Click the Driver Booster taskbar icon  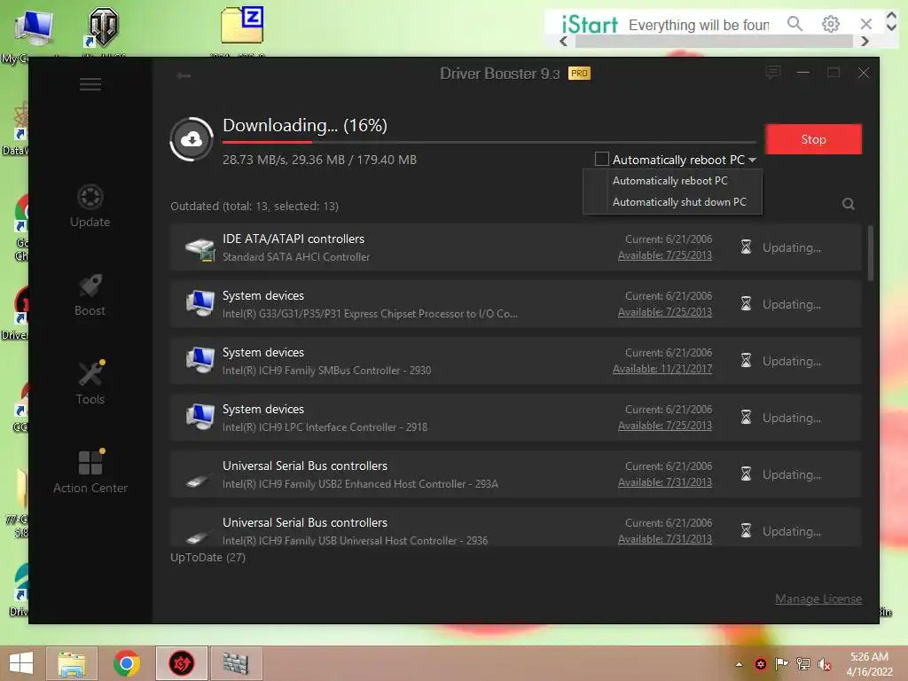tap(181, 663)
